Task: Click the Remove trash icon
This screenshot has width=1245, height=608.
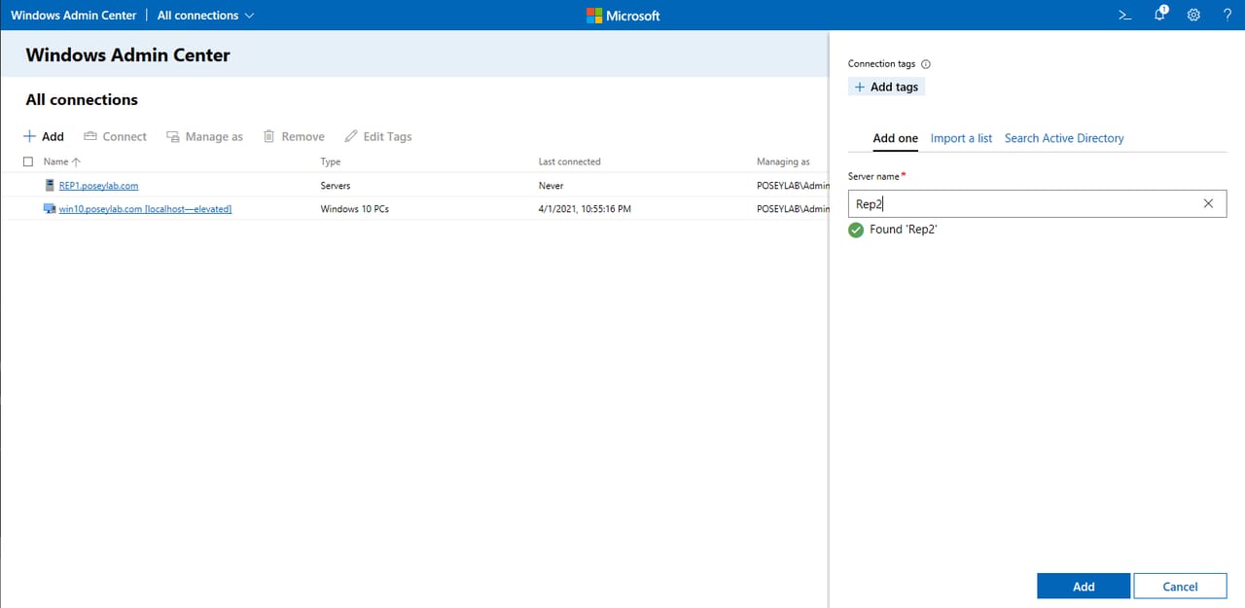Action: click(269, 136)
